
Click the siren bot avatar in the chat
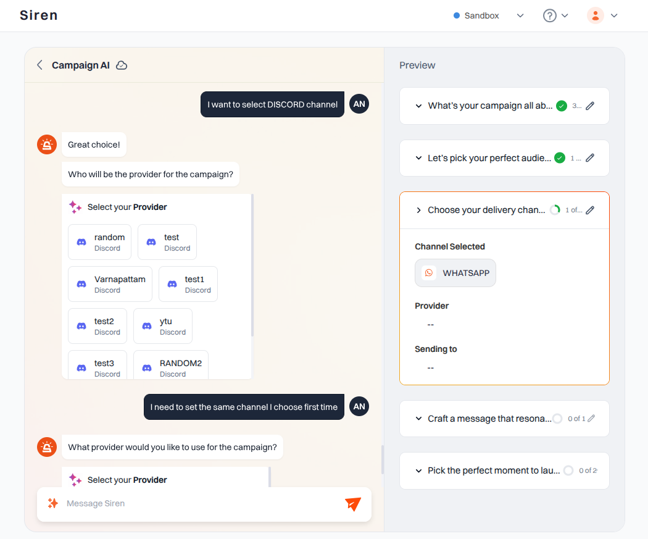(46, 144)
